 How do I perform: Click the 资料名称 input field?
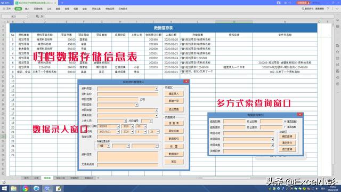[128, 94]
